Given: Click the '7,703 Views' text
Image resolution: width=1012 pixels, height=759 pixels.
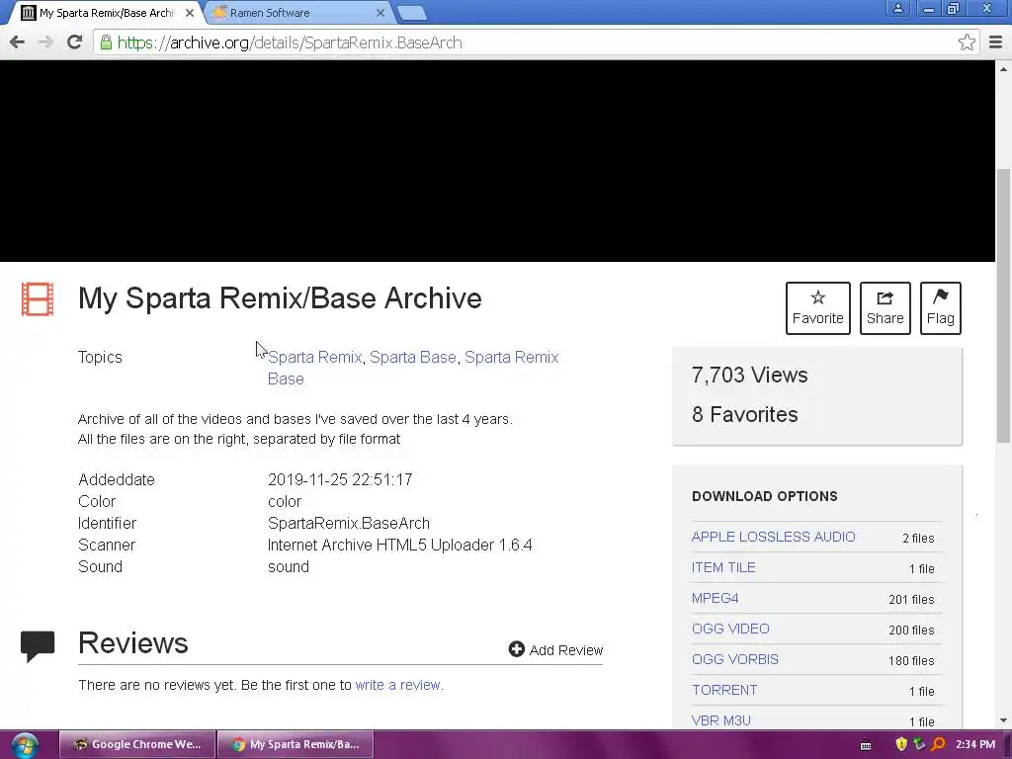Looking at the screenshot, I should pyautogui.click(x=749, y=375).
